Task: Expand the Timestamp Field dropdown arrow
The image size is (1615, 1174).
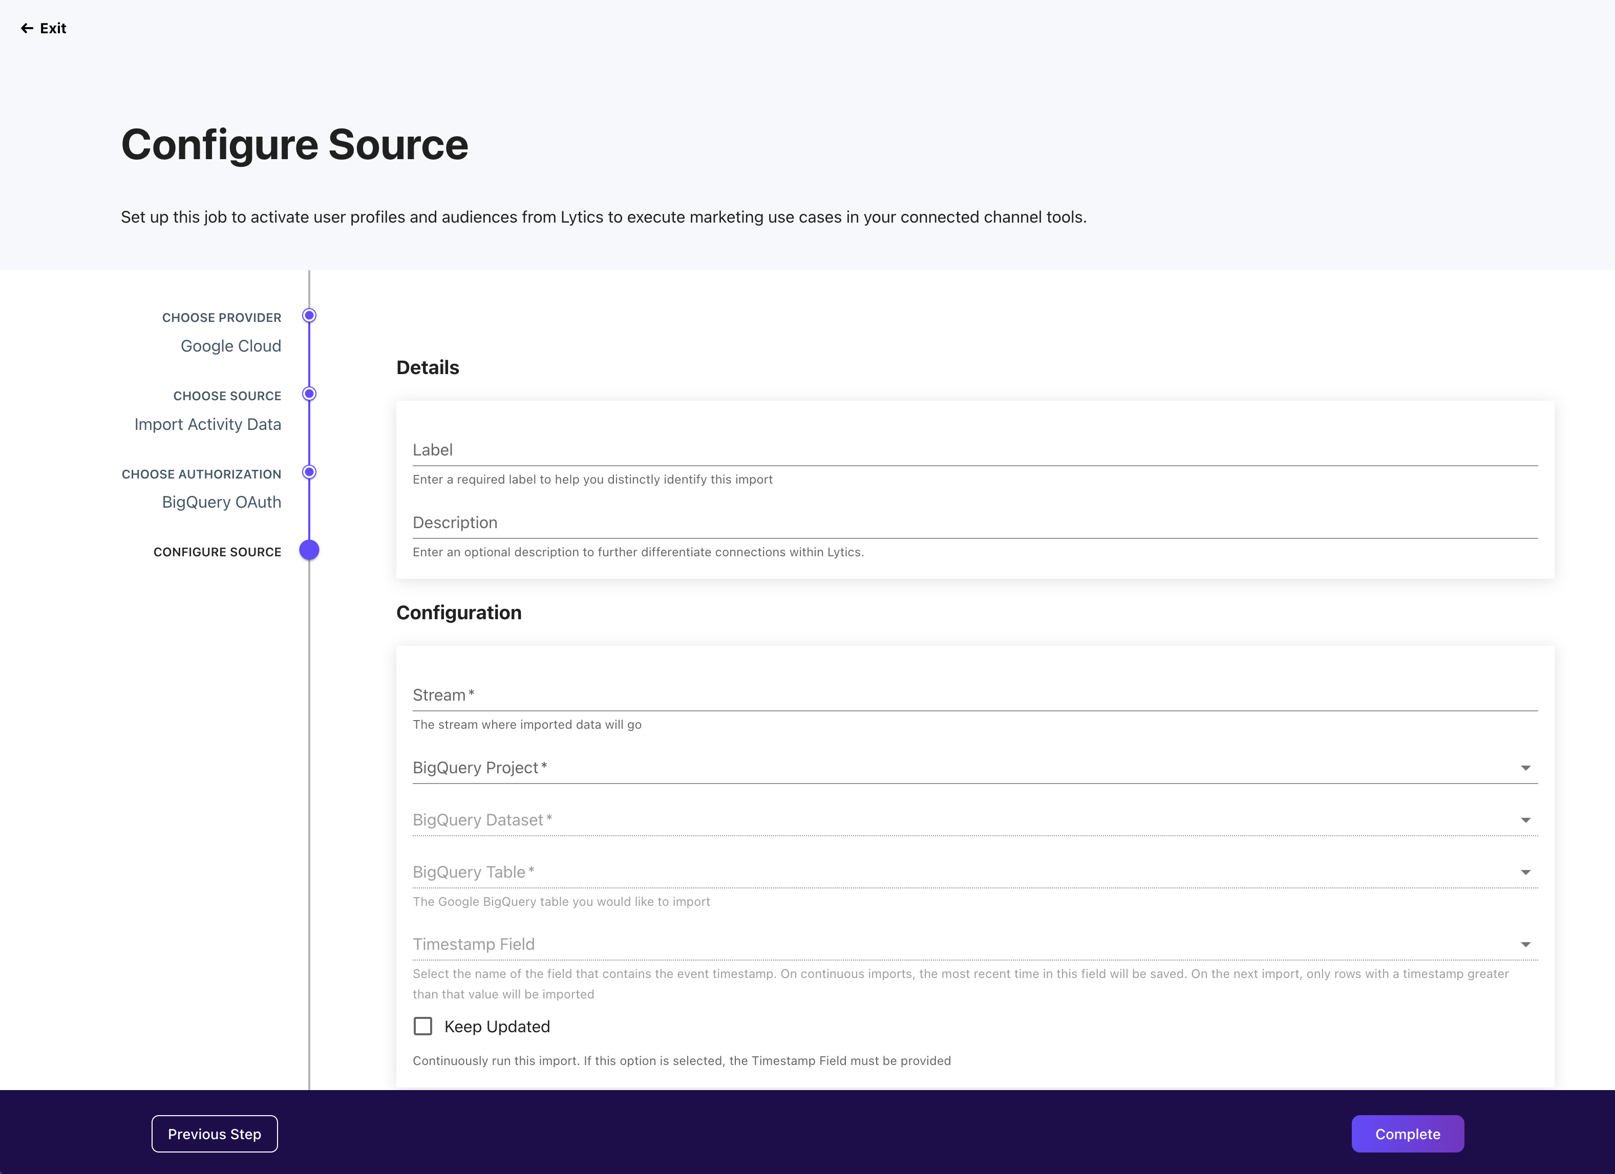Action: click(1525, 944)
